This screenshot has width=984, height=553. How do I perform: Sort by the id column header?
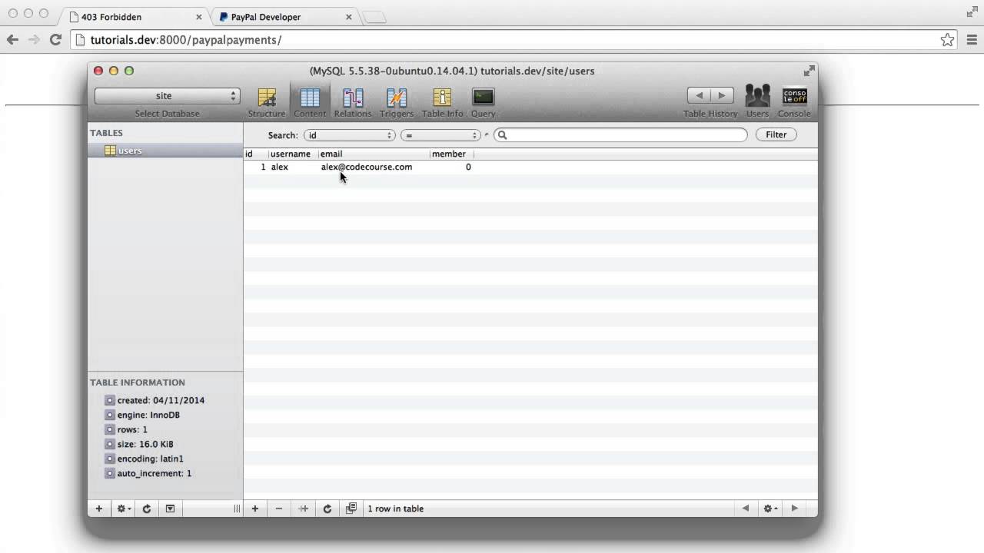click(x=256, y=154)
